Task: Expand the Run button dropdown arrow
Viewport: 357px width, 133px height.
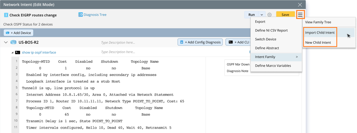Action: tap(262, 15)
